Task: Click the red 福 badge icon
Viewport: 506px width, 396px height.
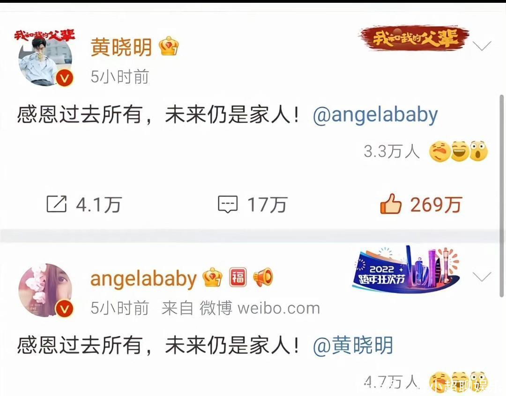Action: [238, 277]
